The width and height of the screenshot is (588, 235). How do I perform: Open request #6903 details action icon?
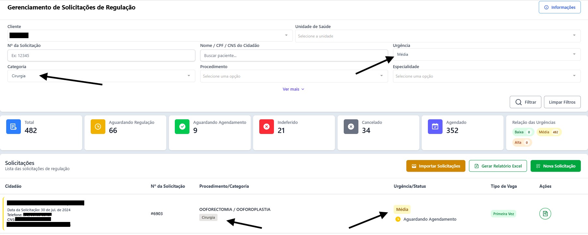pos(545,214)
